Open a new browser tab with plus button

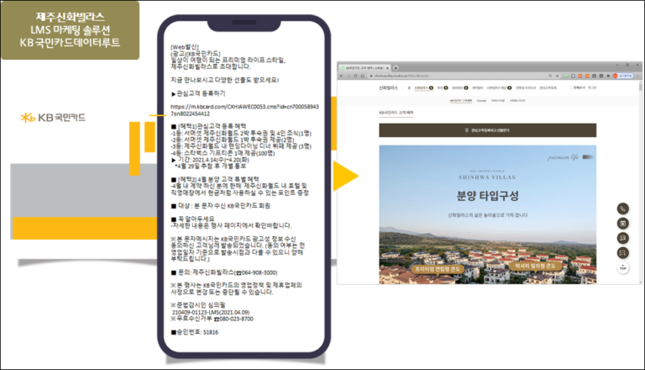click(396, 68)
